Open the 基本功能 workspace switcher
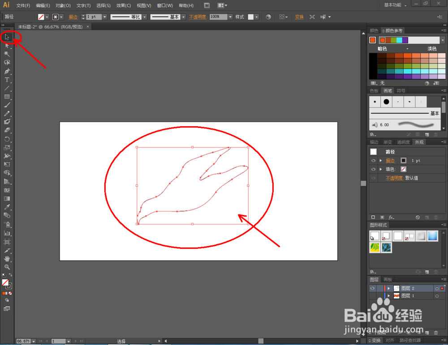The height and width of the screenshot is (345, 448). pos(395,5)
